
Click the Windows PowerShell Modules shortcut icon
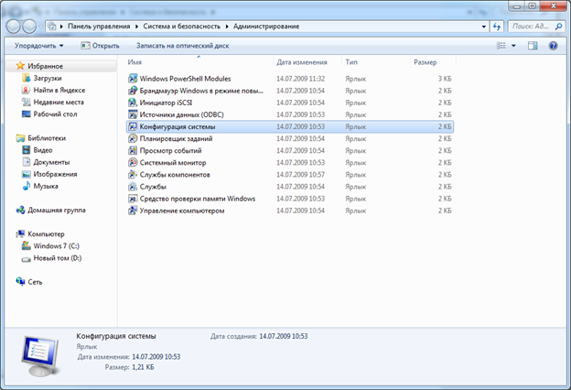(x=133, y=79)
